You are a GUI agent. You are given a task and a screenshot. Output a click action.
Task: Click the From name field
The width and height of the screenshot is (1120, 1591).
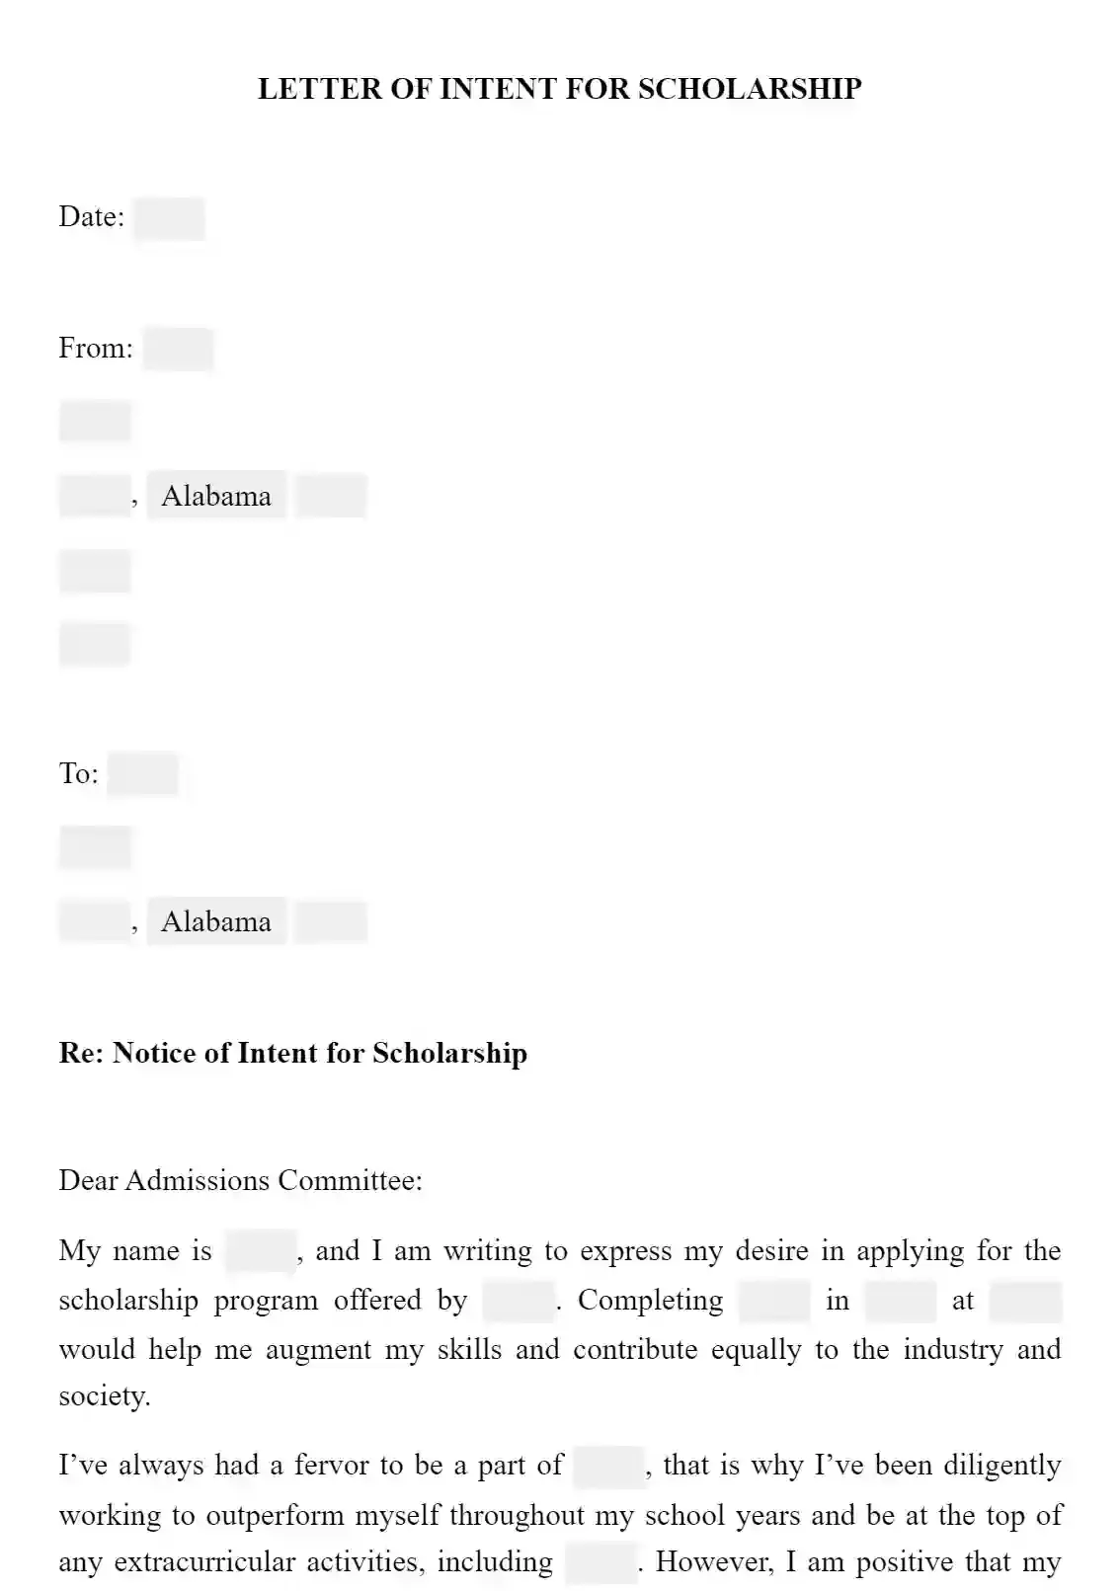(178, 350)
